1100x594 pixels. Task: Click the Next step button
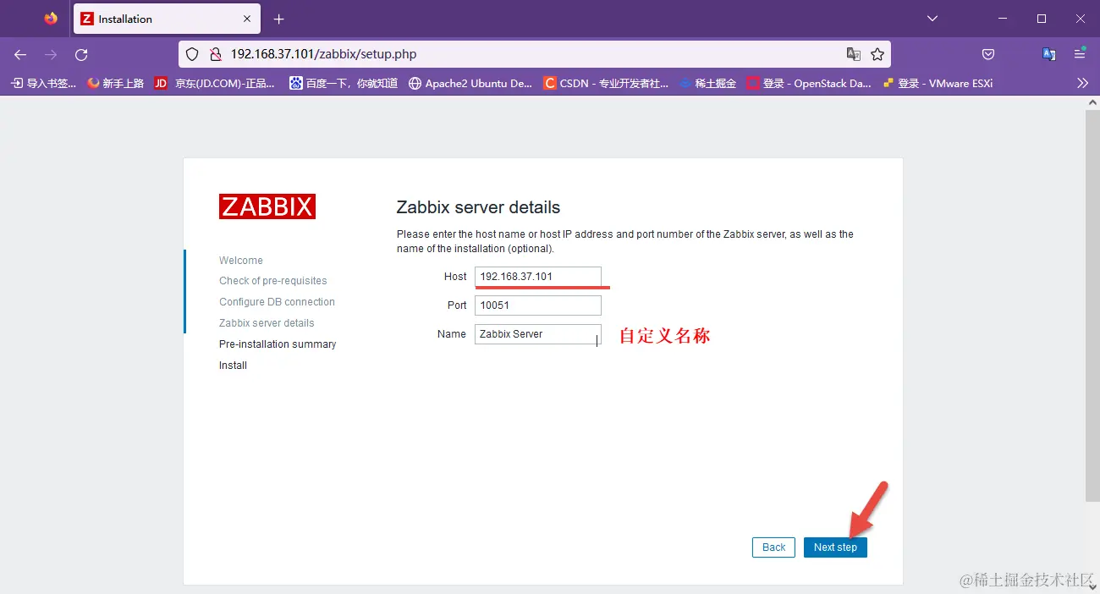pyautogui.click(x=835, y=547)
